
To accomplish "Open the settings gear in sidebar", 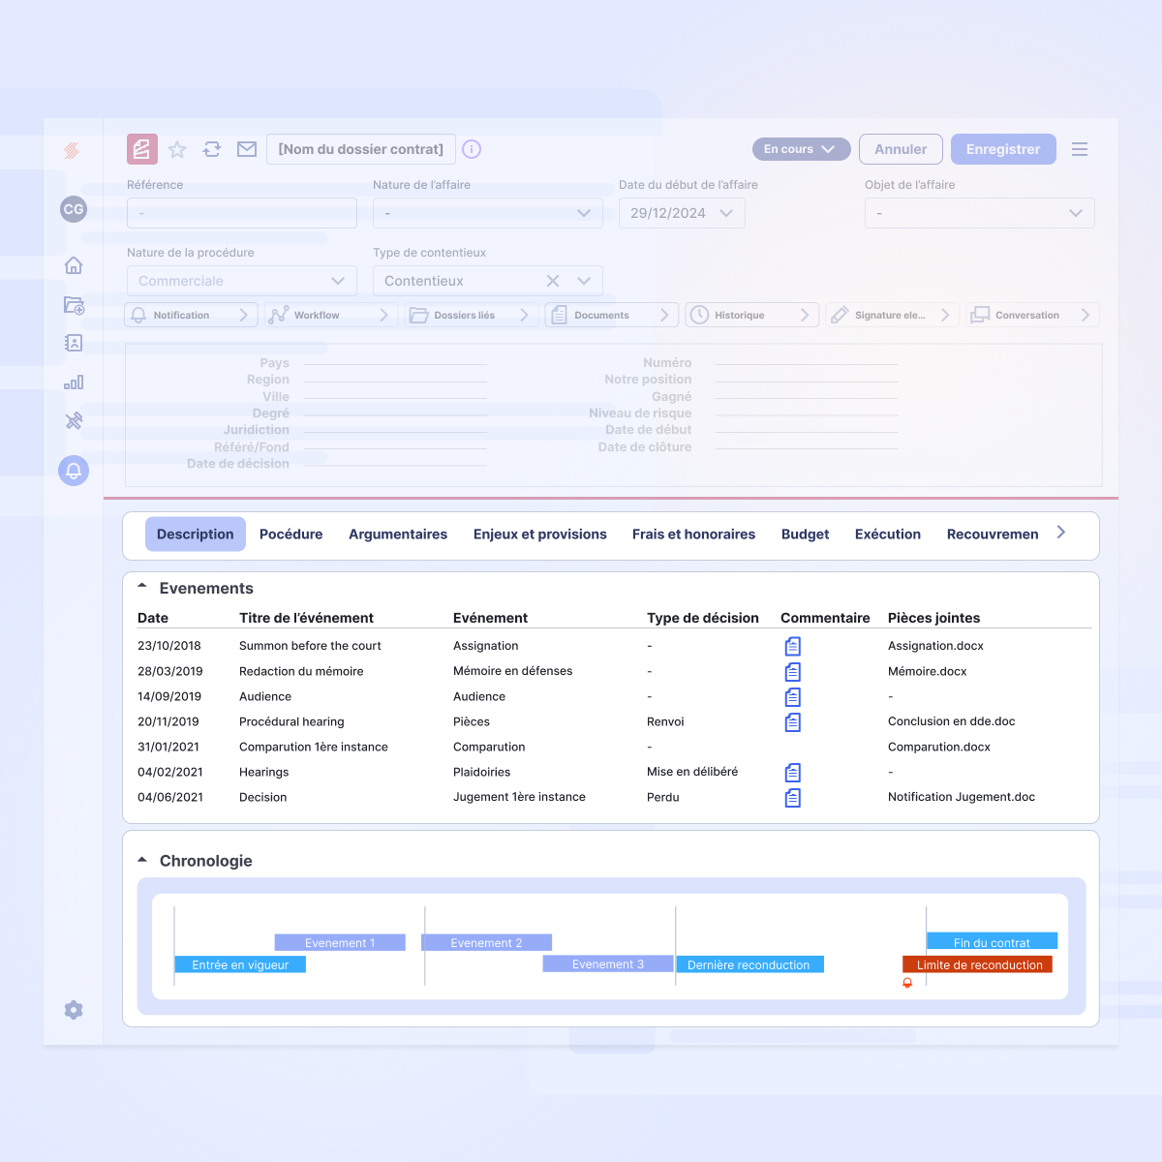I will [x=74, y=1010].
